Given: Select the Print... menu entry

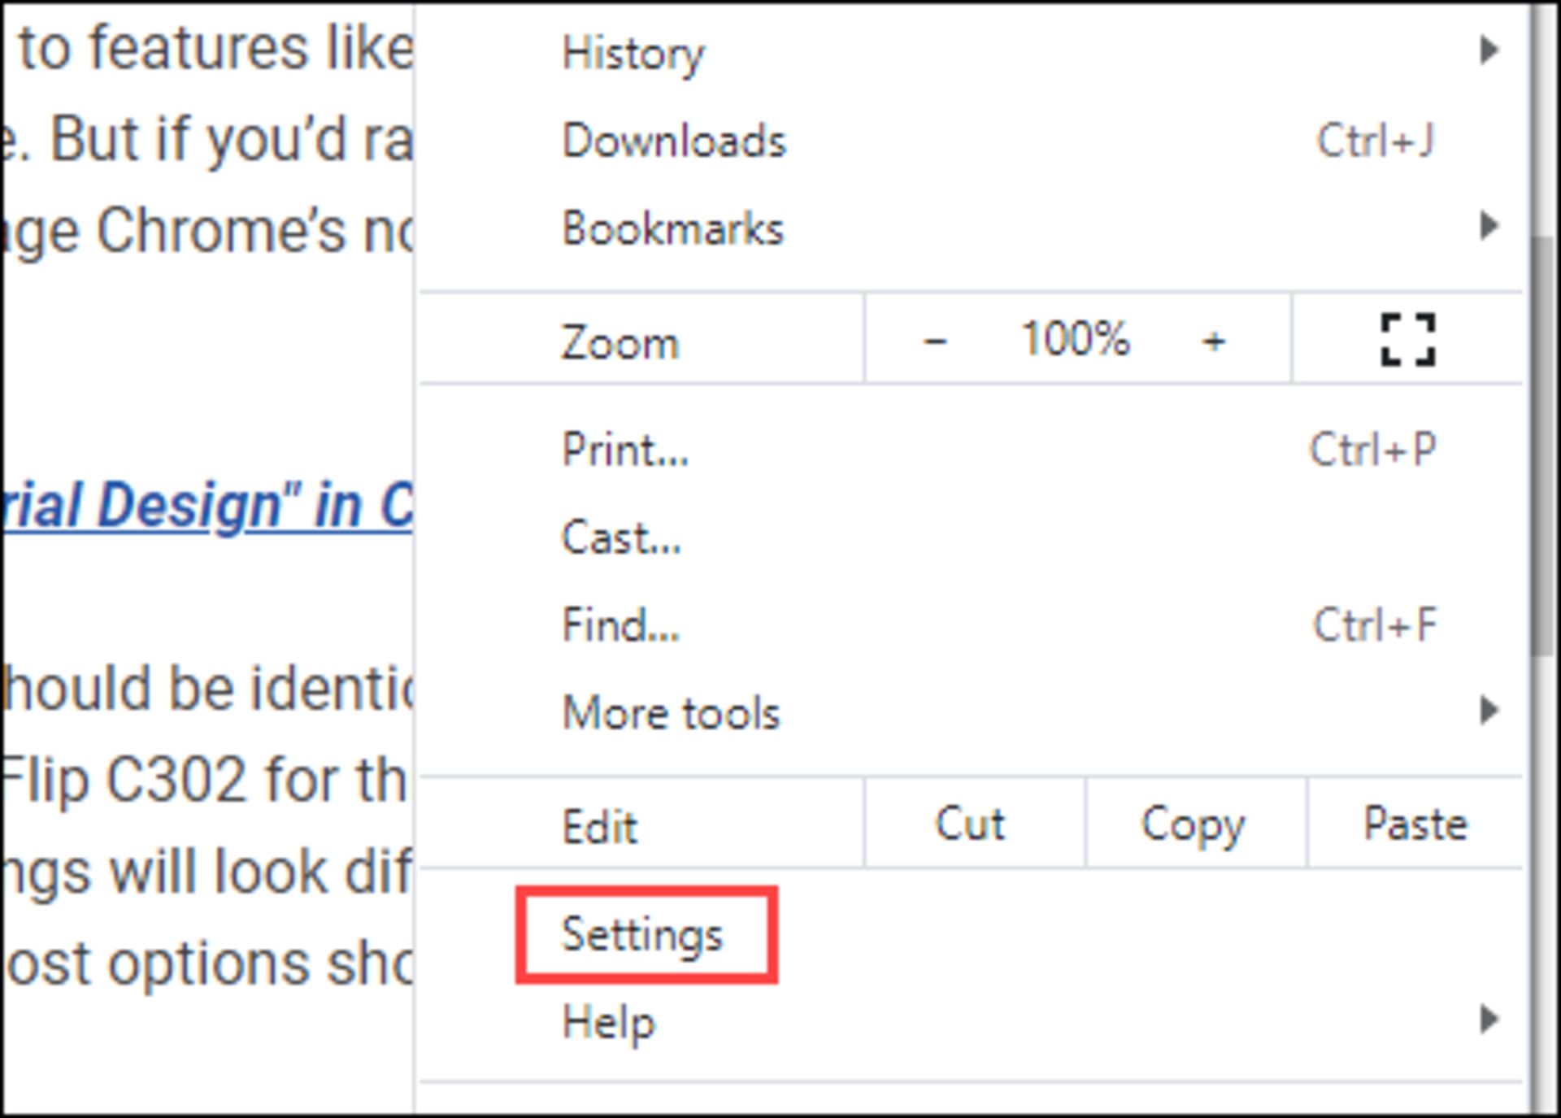Looking at the screenshot, I should point(625,449).
